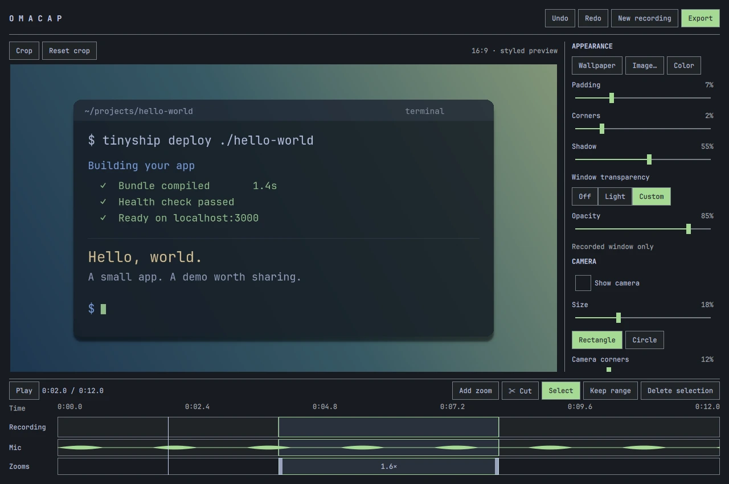
Task: Click Delete selection
Action: point(680,391)
